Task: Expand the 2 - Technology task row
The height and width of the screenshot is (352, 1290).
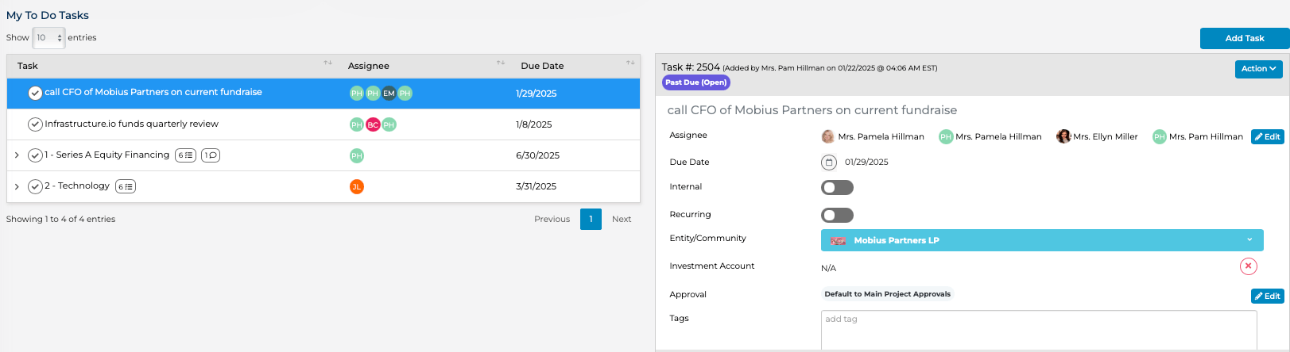Action: point(17,186)
